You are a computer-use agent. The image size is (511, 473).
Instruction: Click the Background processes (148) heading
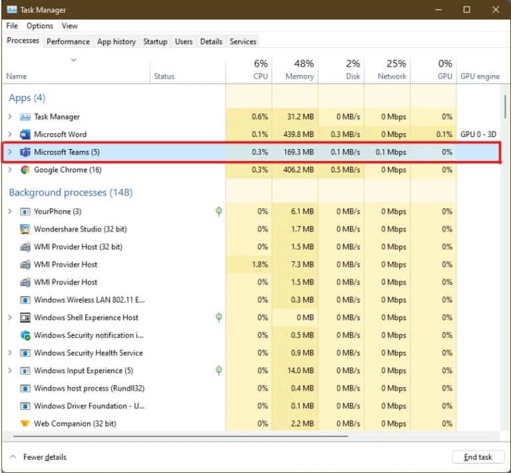[71, 192]
